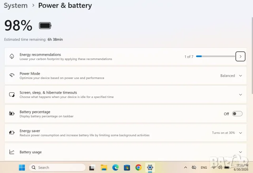Open Task View from the taskbar
This screenshot has width=253, height=173.
[92, 168]
